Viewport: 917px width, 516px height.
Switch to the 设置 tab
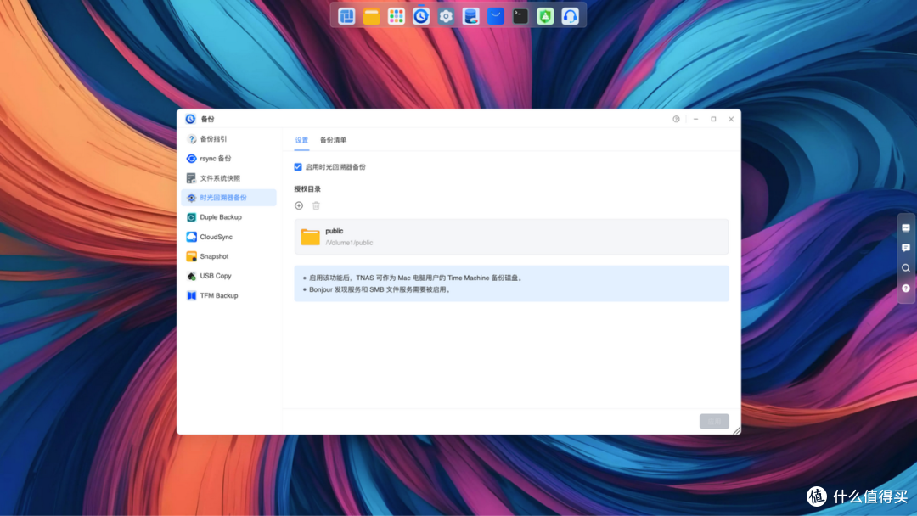pyautogui.click(x=301, y=140)
